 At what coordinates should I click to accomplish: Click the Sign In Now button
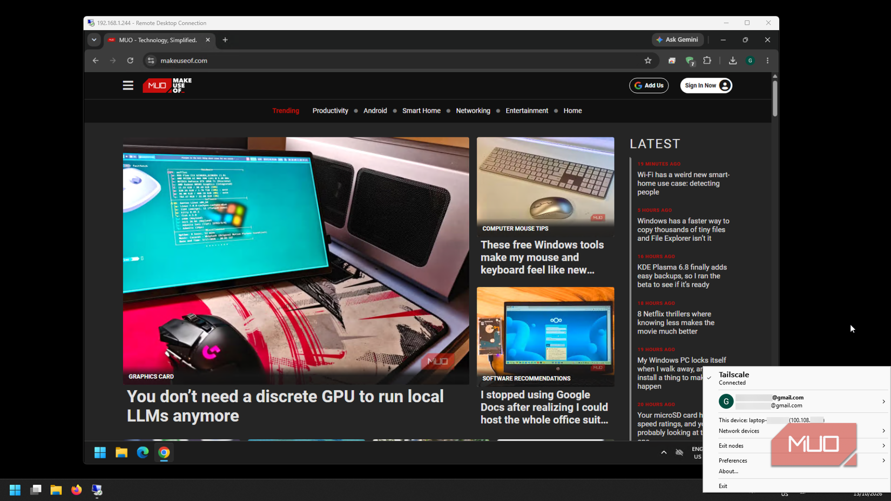coord(706,85)
